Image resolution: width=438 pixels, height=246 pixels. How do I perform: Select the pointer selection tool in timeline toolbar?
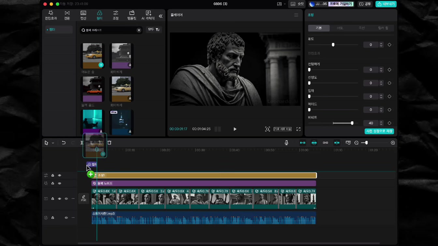[46, 143]
